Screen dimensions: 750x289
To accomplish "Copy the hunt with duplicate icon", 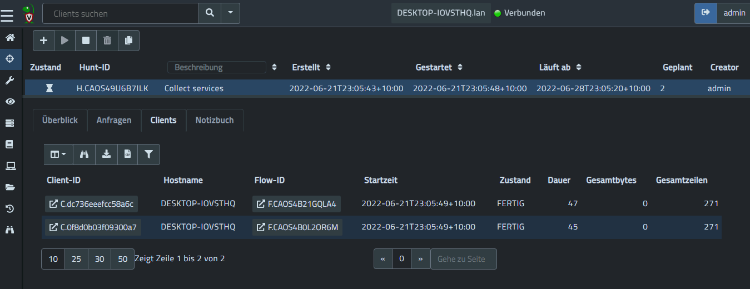I will pyautogui.click(x=128, y=41).
